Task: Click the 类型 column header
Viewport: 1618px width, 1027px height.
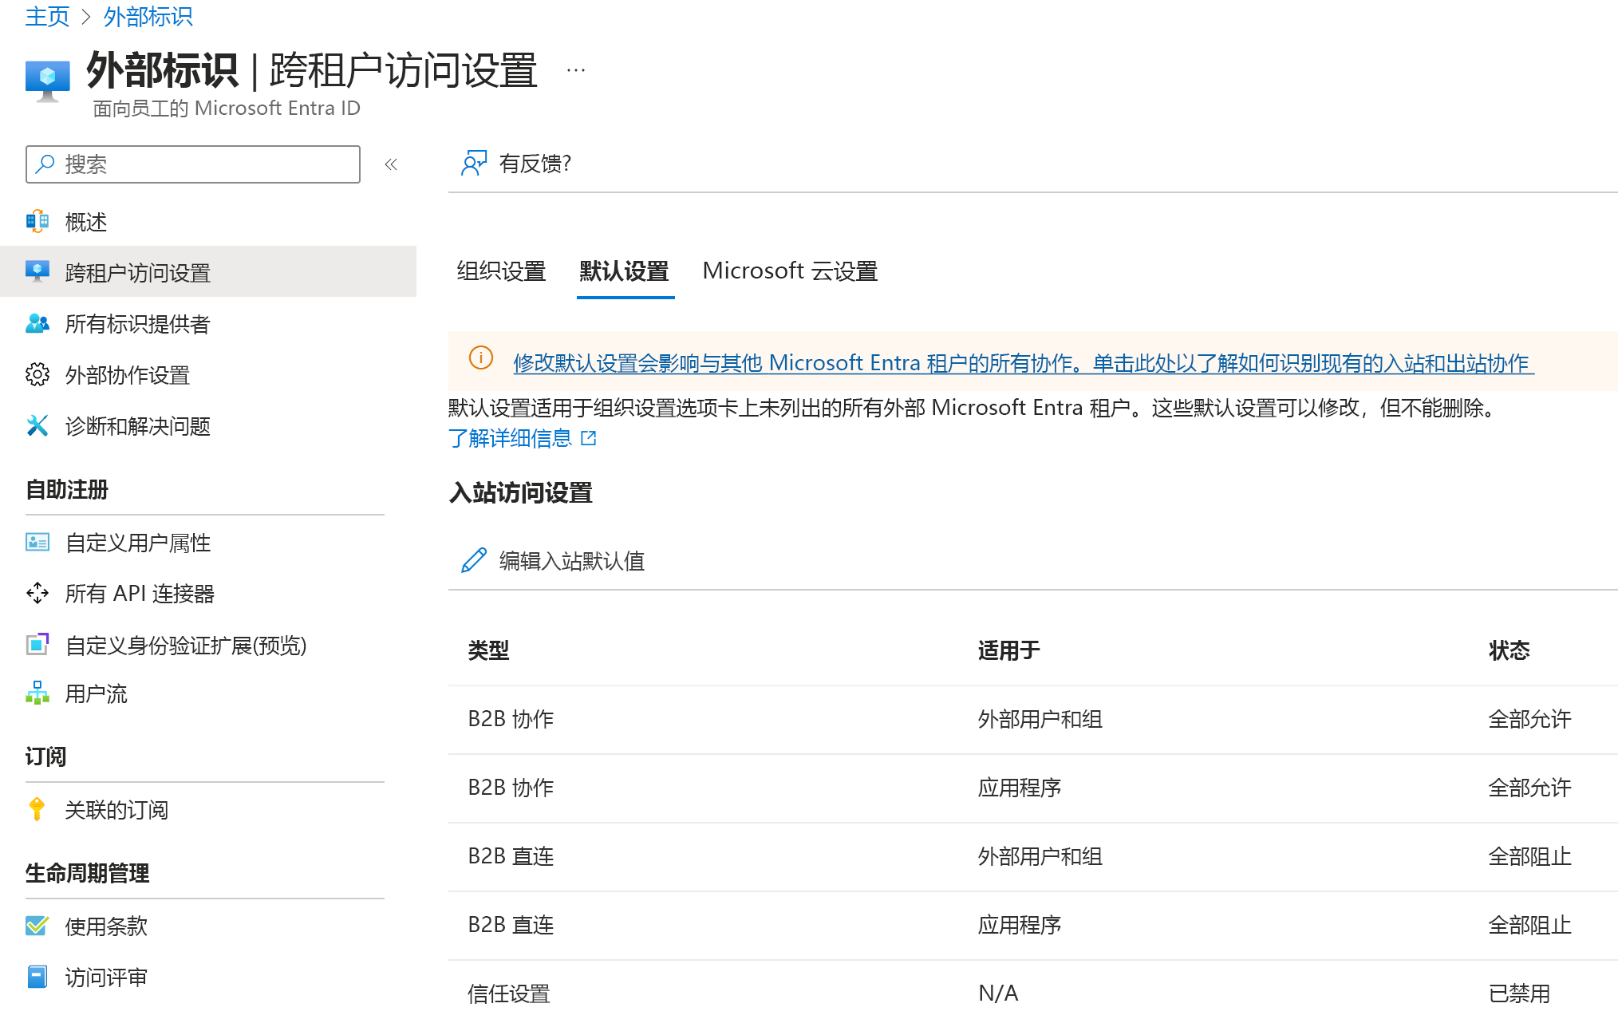Action: (x=488, y=650)
